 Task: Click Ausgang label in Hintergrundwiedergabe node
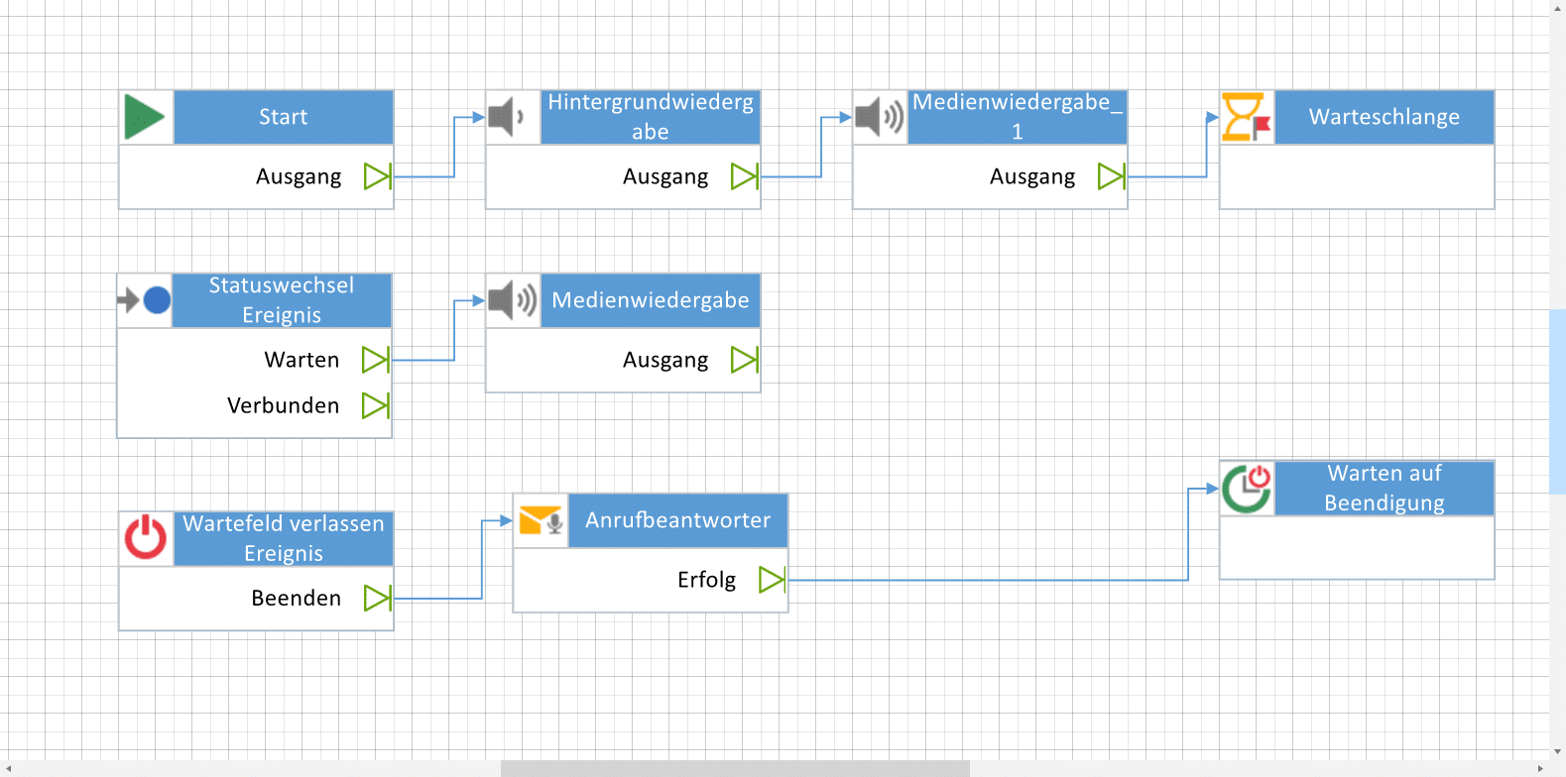tap(665, 176)
